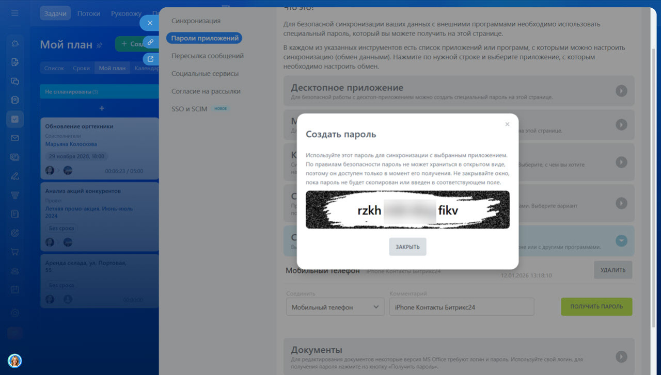The image size is (661, 375).
Task: Open the Аренда склада, ул. Портовая task title
Action: [86, 266]
